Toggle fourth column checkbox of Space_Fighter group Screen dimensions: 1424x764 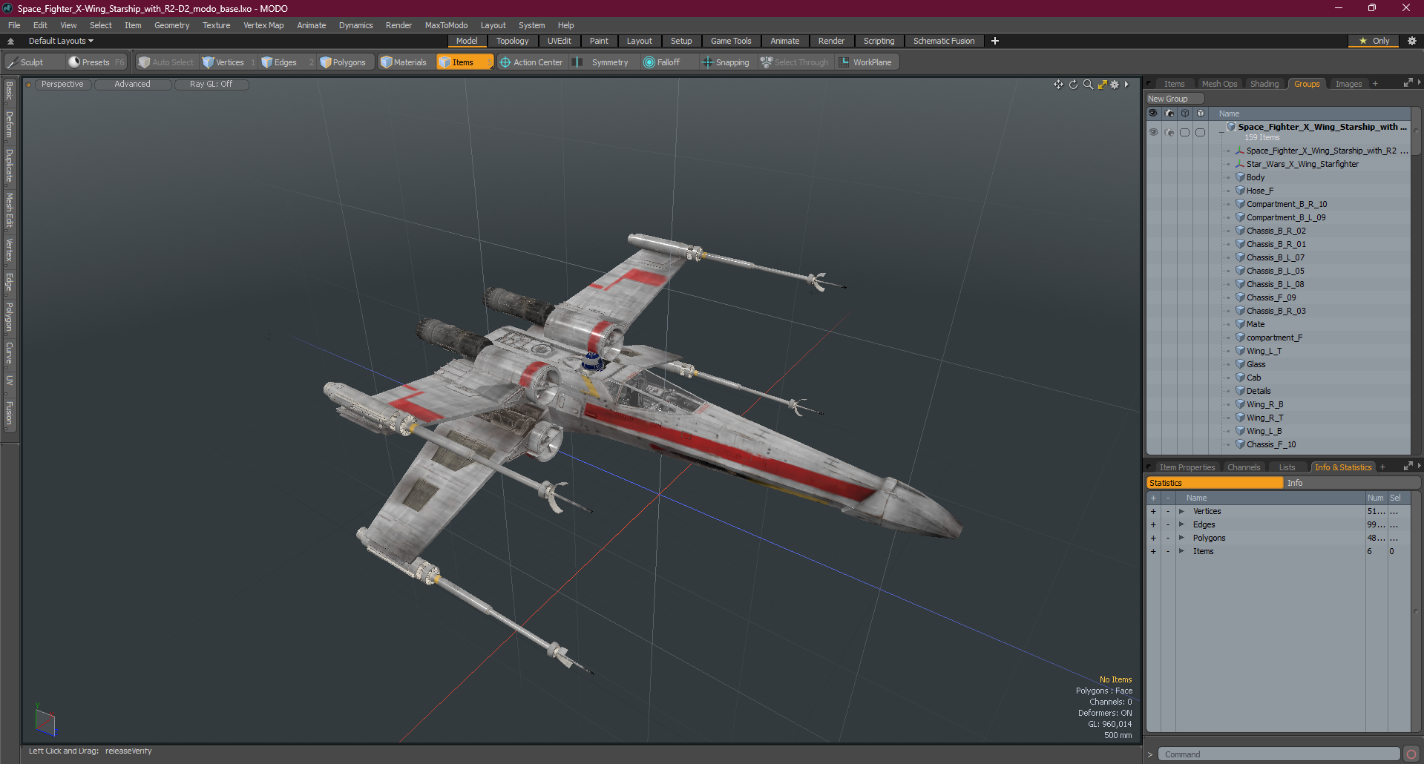click(x=1200, y=132)
